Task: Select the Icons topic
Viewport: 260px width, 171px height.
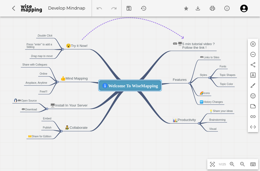Action: (x=206, y=93)
